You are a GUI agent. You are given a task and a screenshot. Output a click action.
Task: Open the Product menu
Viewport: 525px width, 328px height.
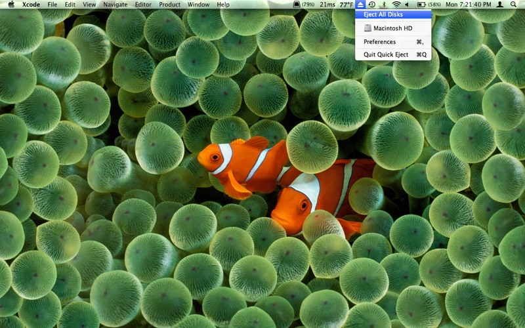(169, 5)
